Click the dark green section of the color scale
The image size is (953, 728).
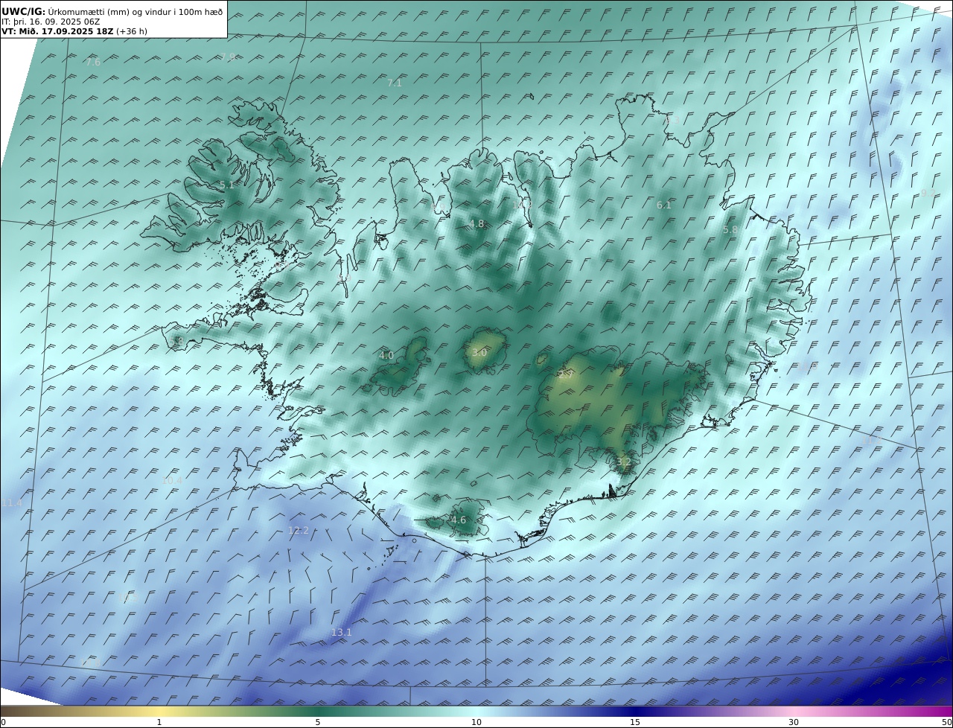318,712
